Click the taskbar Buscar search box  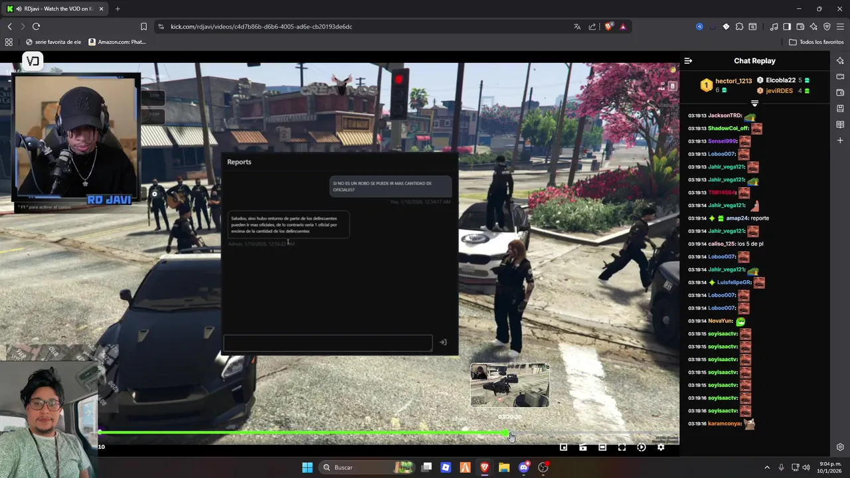(x=365, y=467)
